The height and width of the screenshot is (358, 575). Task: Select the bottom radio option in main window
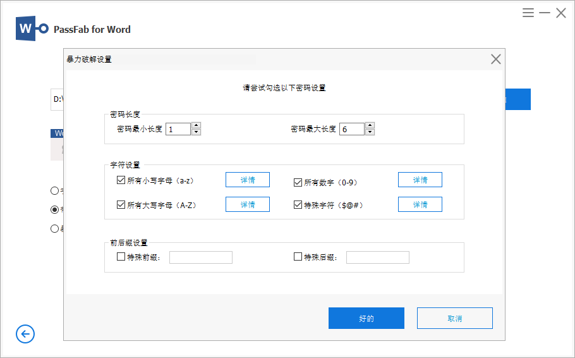click(x=54, y=229)
